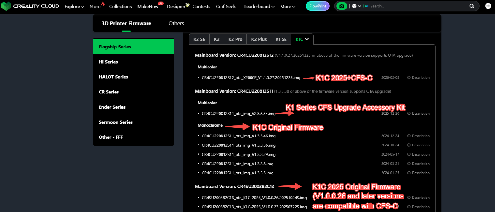495x212 pixels.
Task: Click the plus upload icon
Action: [x=488, y=6]
